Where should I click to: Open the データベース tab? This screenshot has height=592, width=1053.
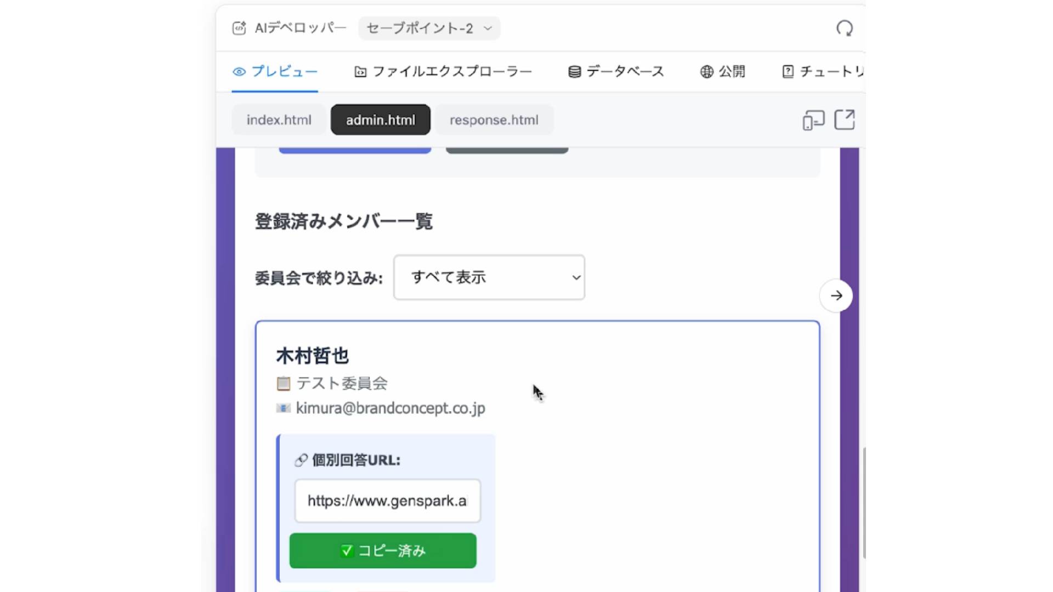[616, 72]
